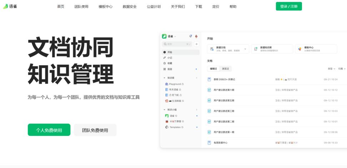Click the timestamp 09-21 10:24

331,79
